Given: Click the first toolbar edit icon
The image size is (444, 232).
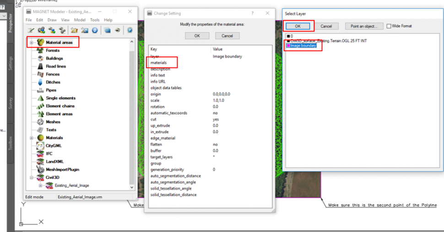Looking at the screenshot, I should (x=30, y=30).
